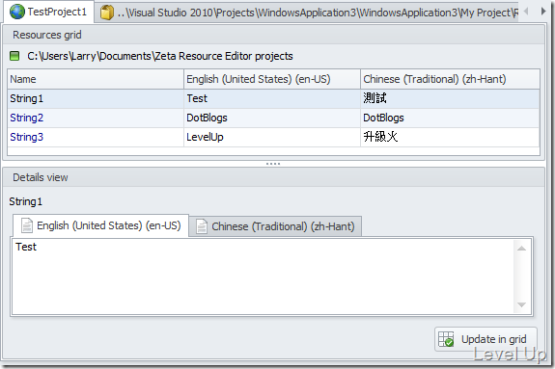This screenshot has height=369, width=555.
Task: Click the yellow package icon on the second tab
Action: 106,13
